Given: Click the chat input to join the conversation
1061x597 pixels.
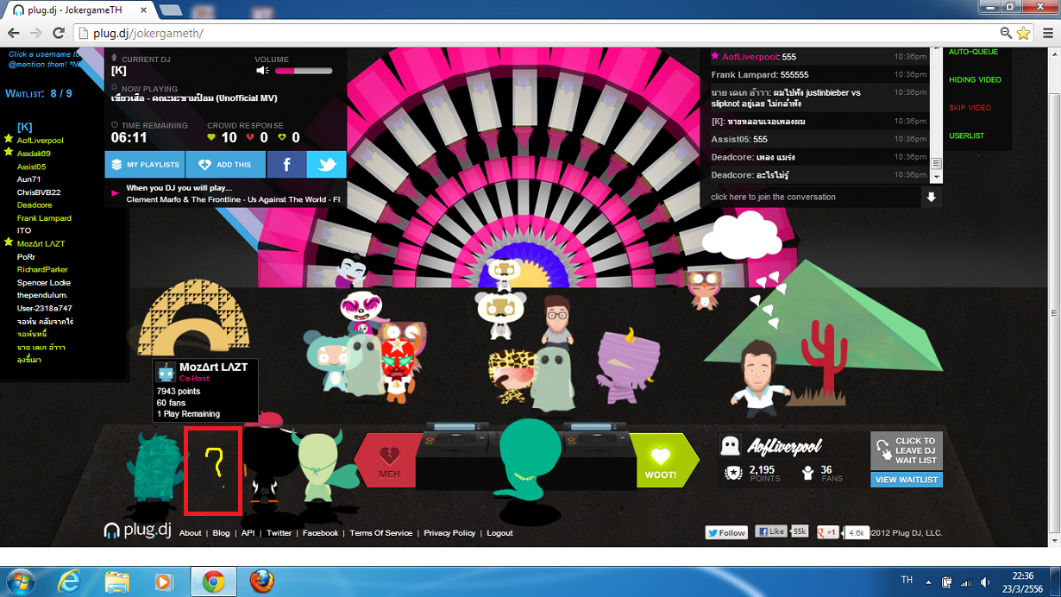Looking at the screenshot, I should 811,197.
